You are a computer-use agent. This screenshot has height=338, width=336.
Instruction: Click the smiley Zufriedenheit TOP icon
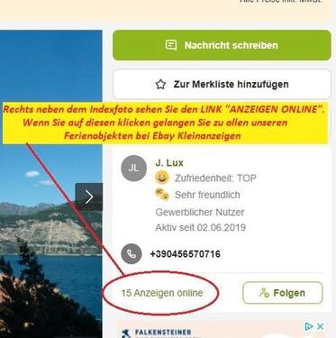162,178
